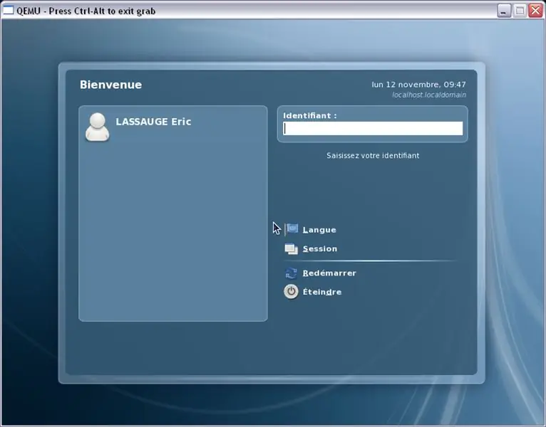The width and height of the screenshot is (546, 427).
Task: Maximize the QEMU window
Action: tap(520, 11)
